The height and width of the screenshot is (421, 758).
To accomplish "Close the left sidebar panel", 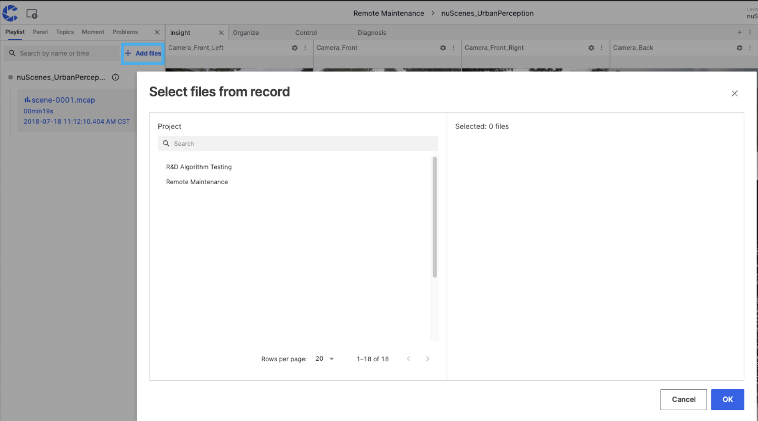I will (x=157, y=32).
